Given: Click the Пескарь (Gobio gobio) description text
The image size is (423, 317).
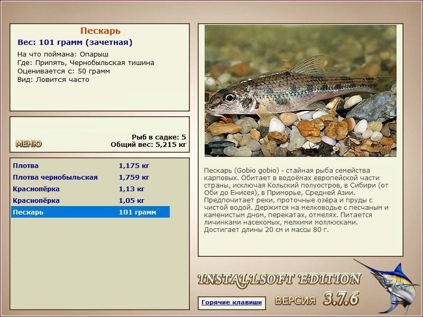Looking at the screenshot, I should click(x=296, y=200).
